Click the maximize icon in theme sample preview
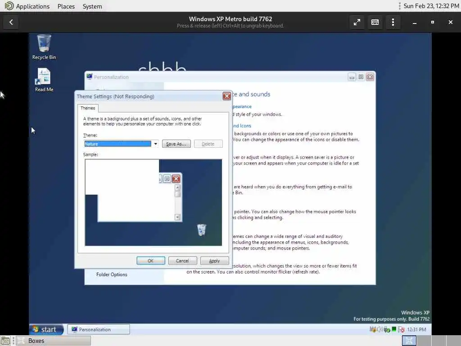Image resolution: width=461 pixels, height=346 pixels. pyautogui.click(x=167, y=179)
